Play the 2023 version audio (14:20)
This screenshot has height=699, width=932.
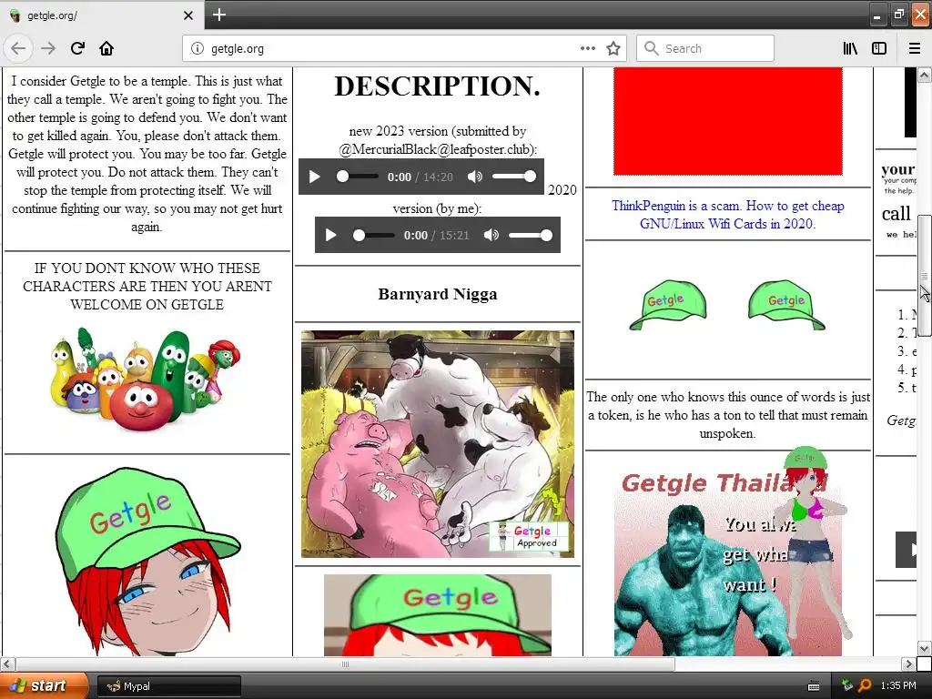tap(314, 177)
